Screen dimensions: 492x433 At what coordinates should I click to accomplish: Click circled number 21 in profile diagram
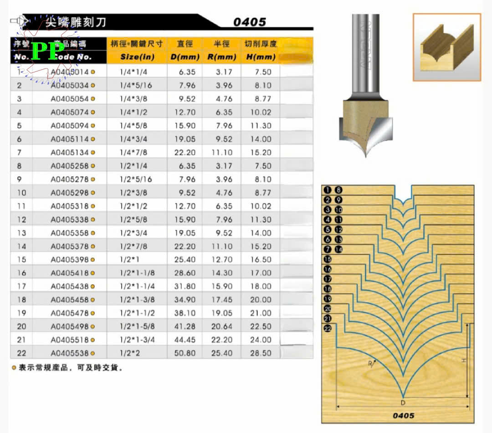click(327, 319)
